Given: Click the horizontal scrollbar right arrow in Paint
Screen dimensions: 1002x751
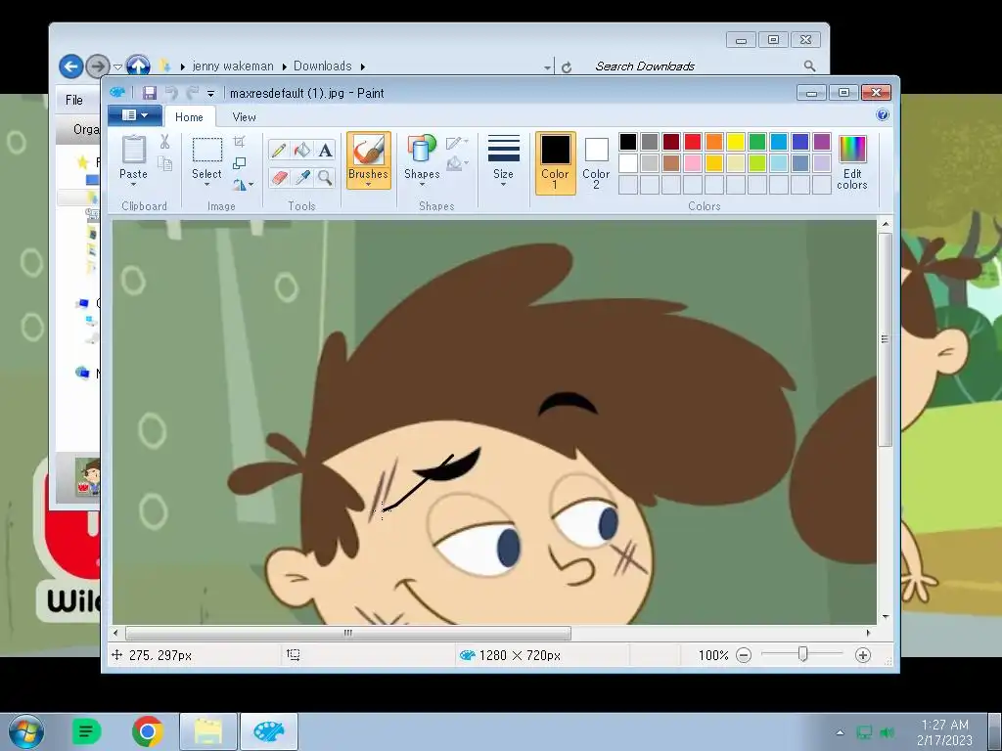Looking at the screenshot, I should [x=869, y=633].
